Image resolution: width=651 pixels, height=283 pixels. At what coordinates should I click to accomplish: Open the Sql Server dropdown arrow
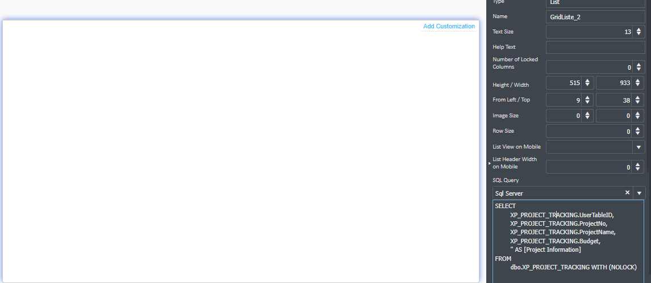coord(639,193)
